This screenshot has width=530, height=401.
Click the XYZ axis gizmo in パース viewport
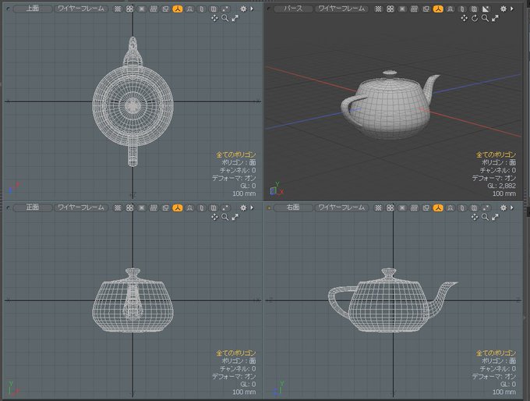[x=277, y=190]
